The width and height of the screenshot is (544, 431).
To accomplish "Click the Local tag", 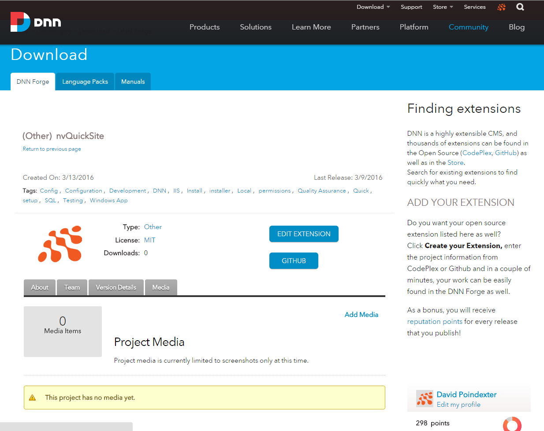I will coord(244,191).
